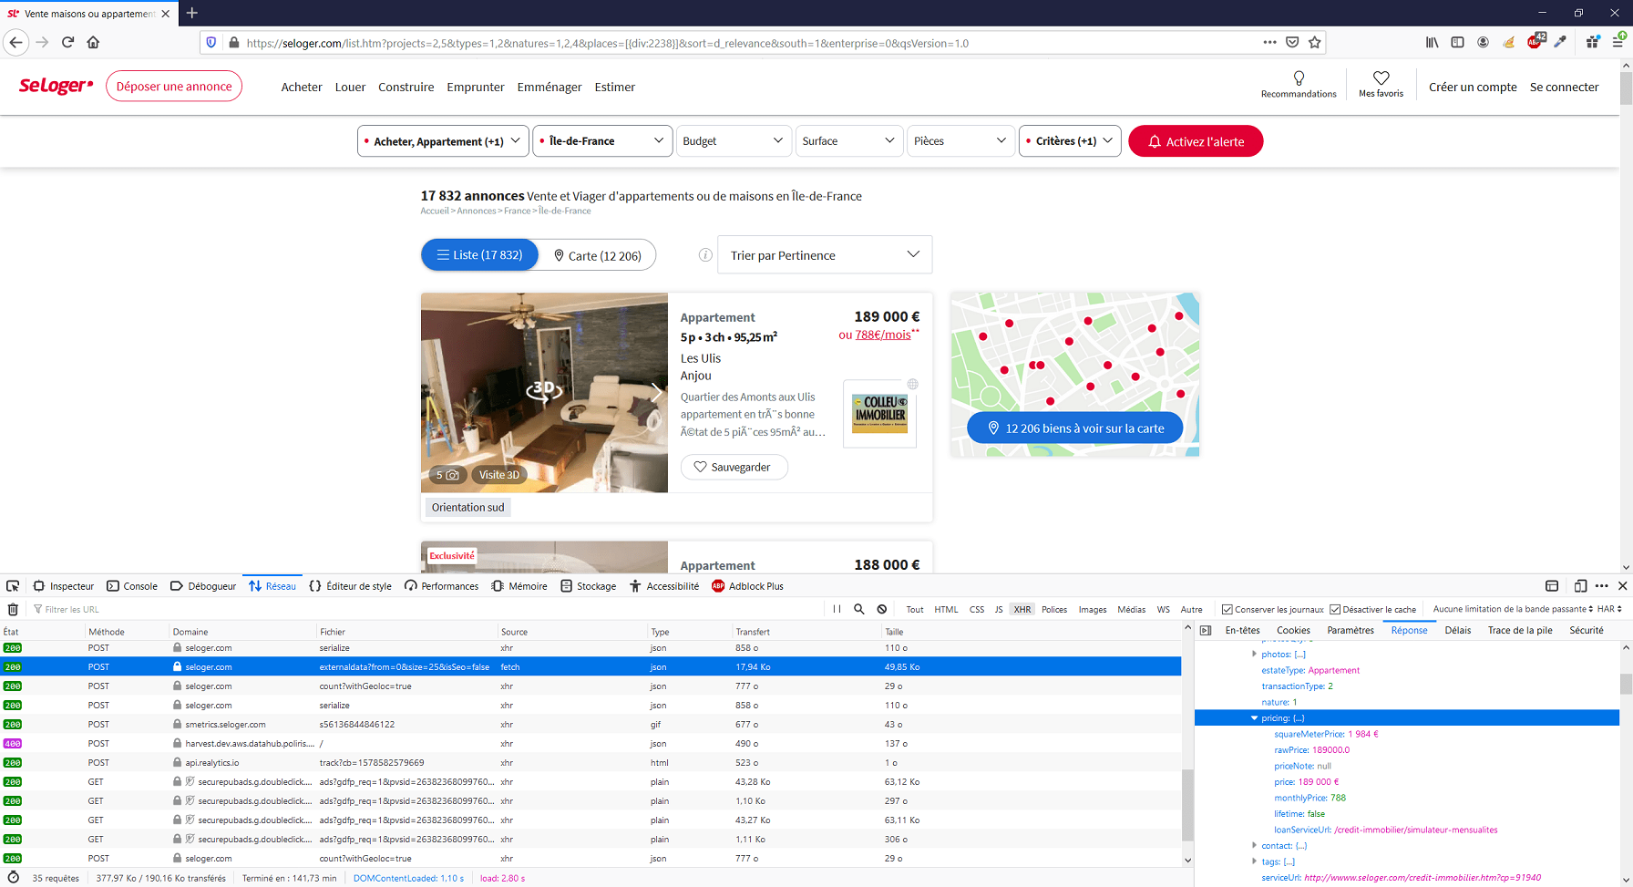Save the page to Pocket

point(1292,42)
